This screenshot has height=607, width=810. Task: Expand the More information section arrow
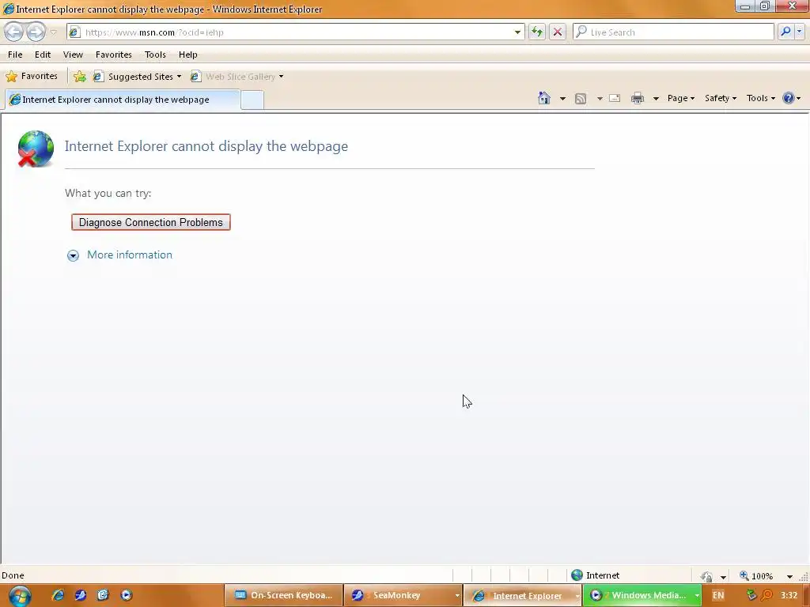coord(73,255)
